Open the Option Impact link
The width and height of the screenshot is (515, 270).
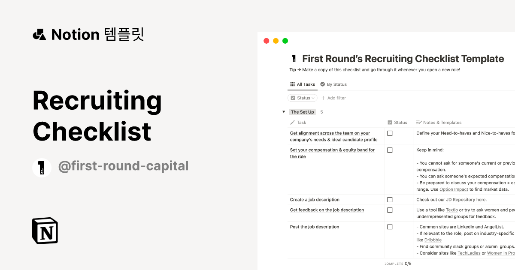[454, 189]
